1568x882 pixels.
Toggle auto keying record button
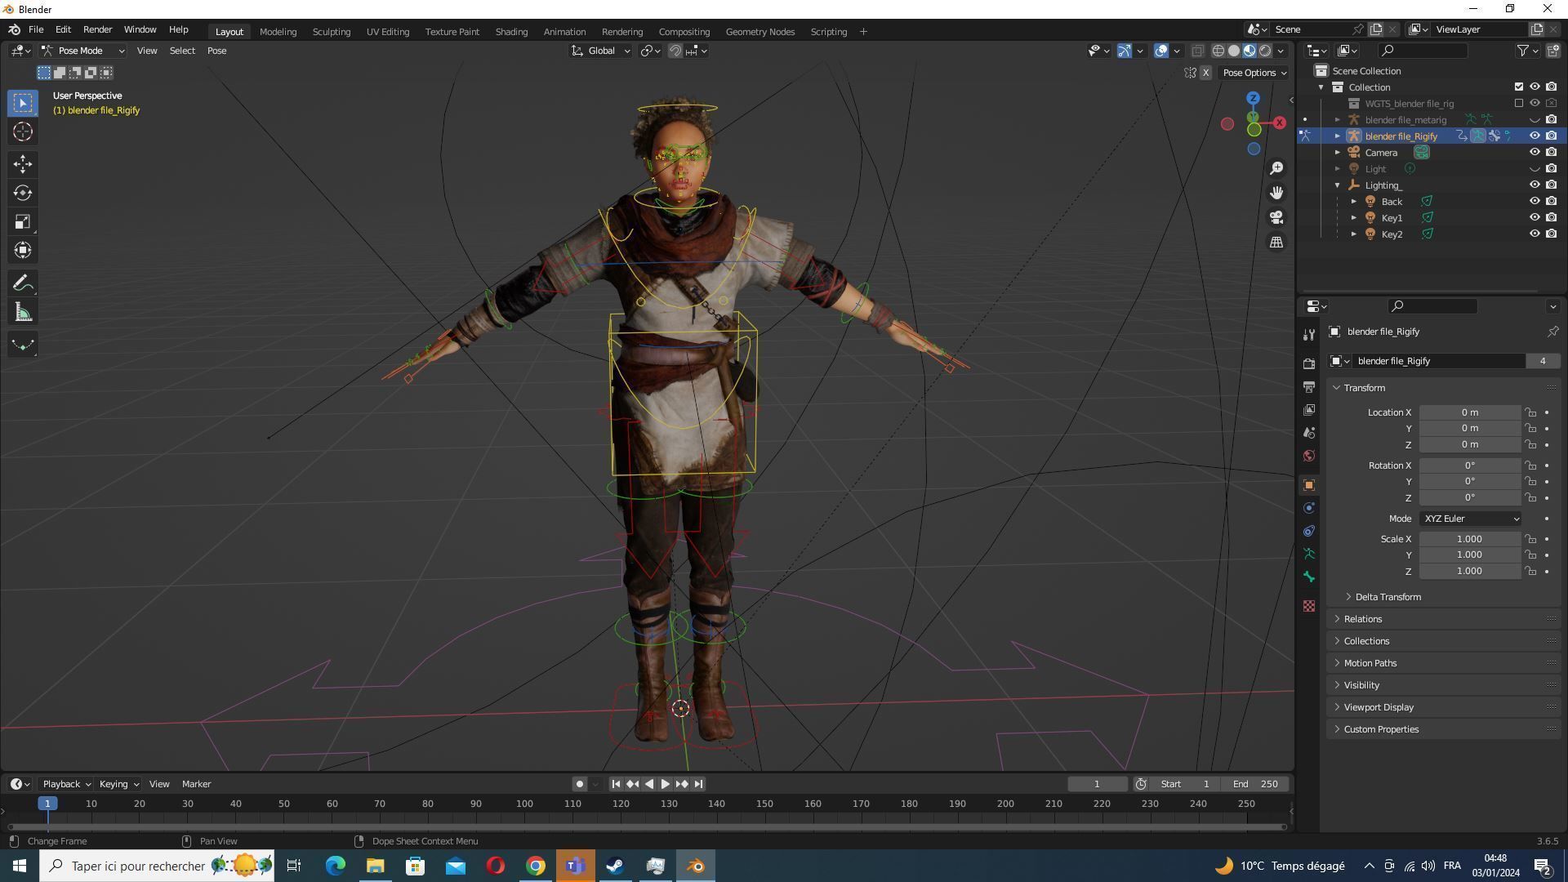click(x=579, y=784)
